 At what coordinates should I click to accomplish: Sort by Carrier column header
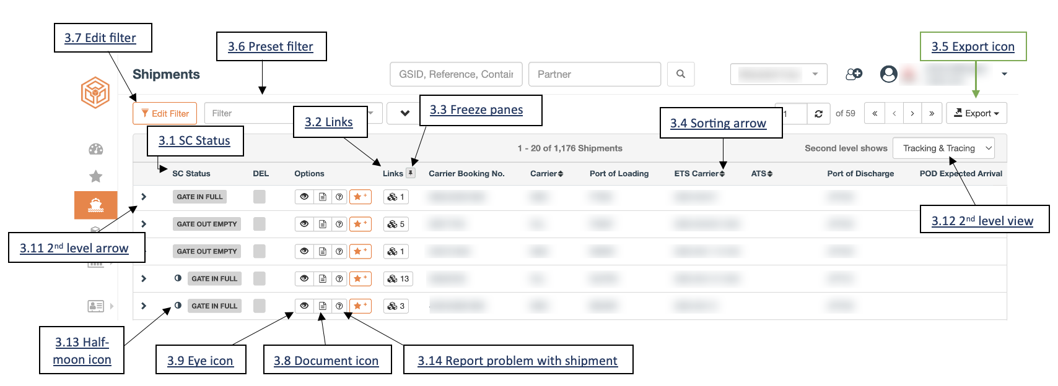[546, 174]
